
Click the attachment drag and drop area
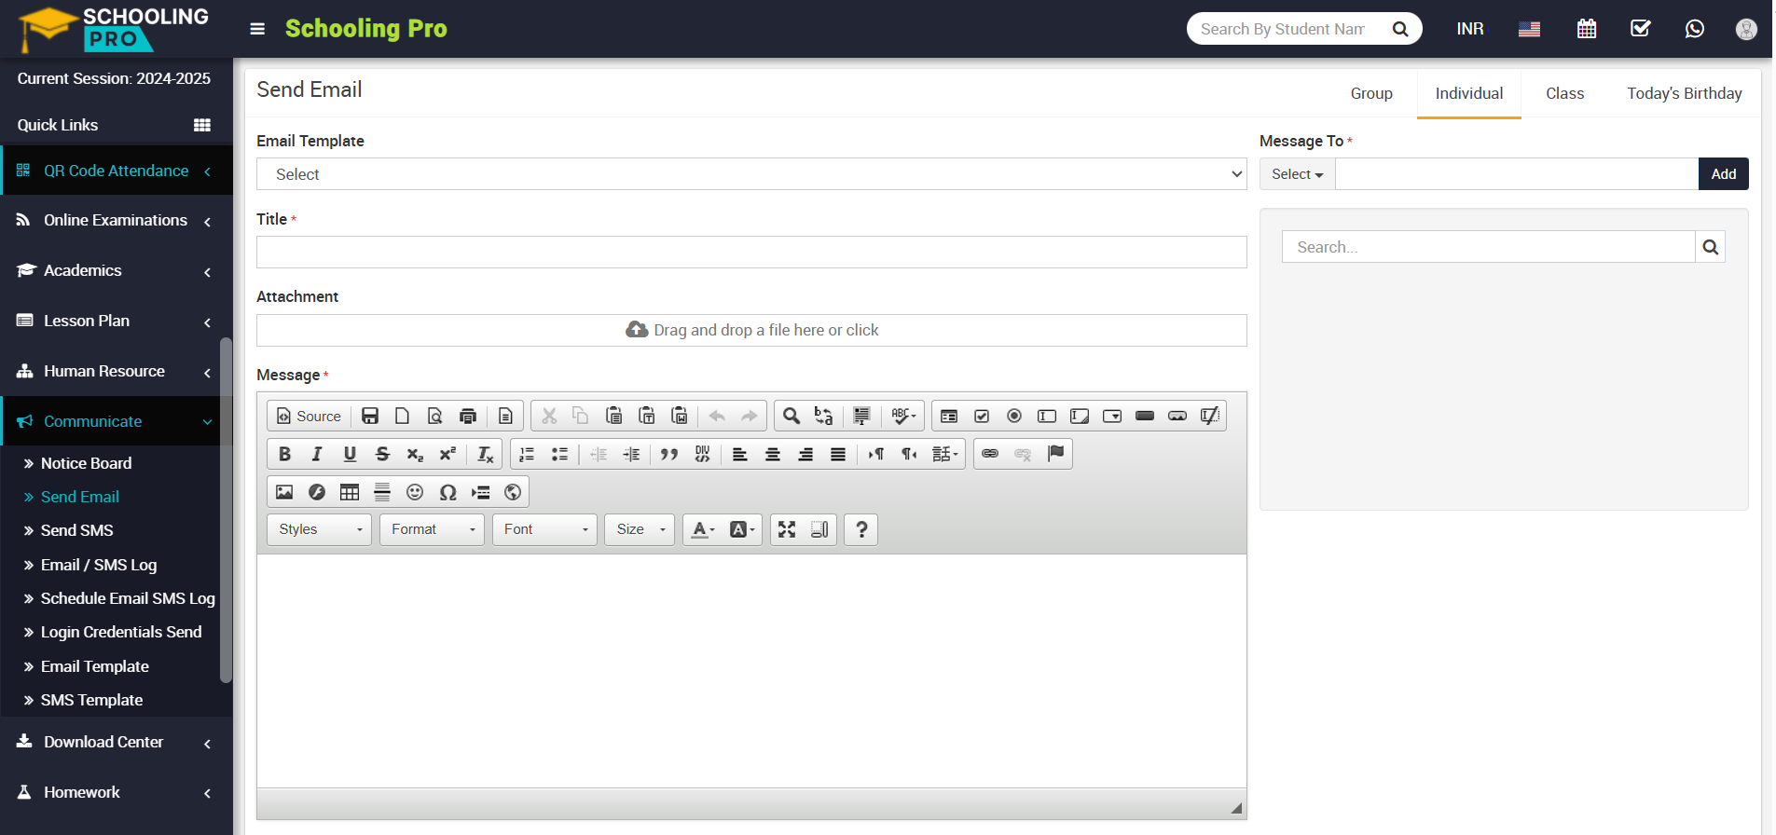click(751, 330)
